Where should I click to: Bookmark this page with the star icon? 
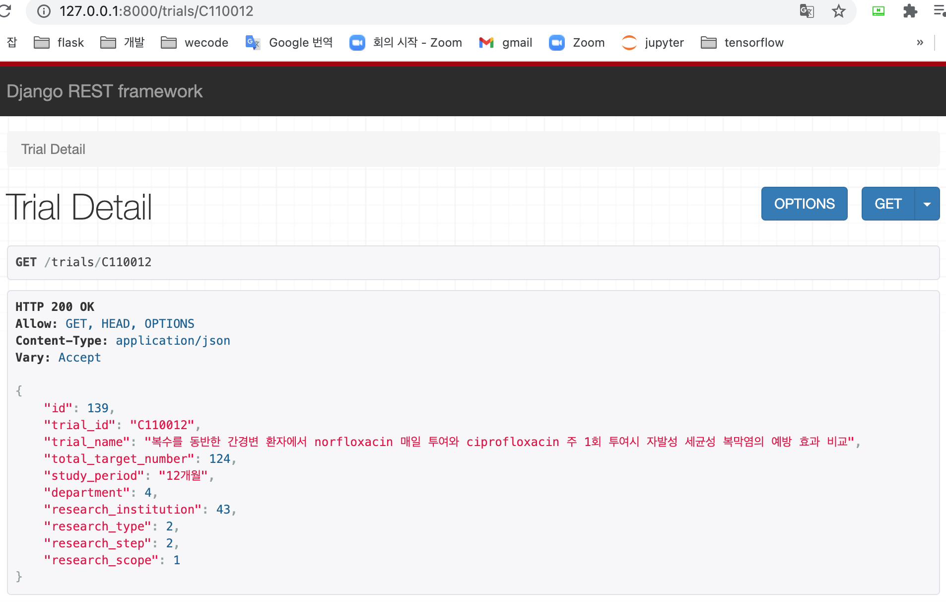coord(839,11)
